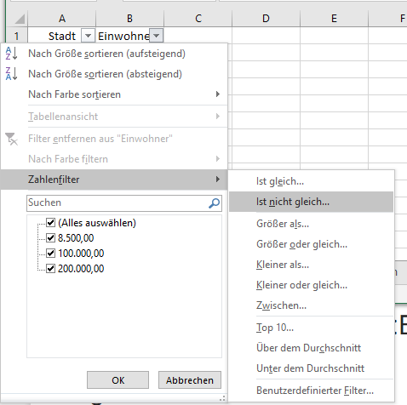Click the Einwohner header cell text
407x405 pixels.
tap(123, 36)
